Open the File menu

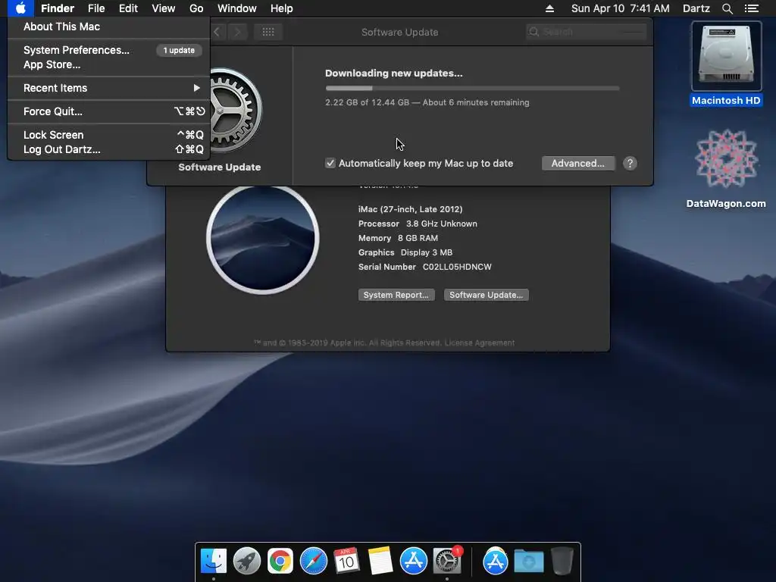[96, 8]
